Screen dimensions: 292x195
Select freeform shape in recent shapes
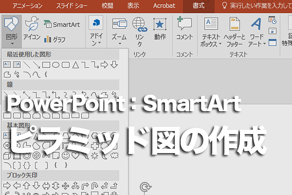(7, 75)
